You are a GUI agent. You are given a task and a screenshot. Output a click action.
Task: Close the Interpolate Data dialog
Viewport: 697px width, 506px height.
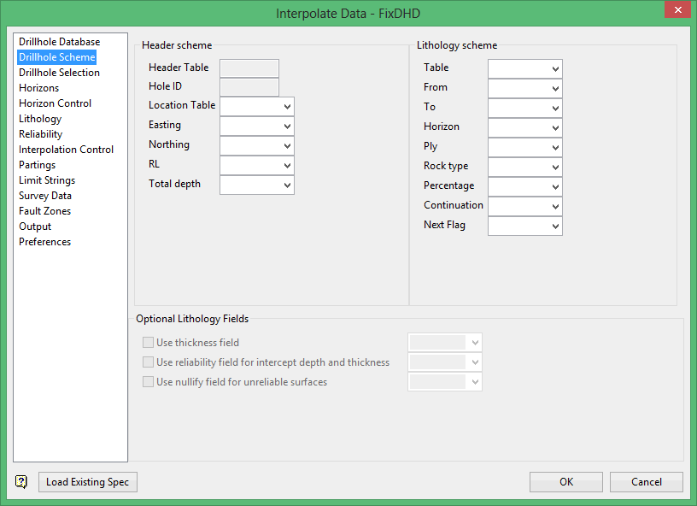click(x=676, y=12)
